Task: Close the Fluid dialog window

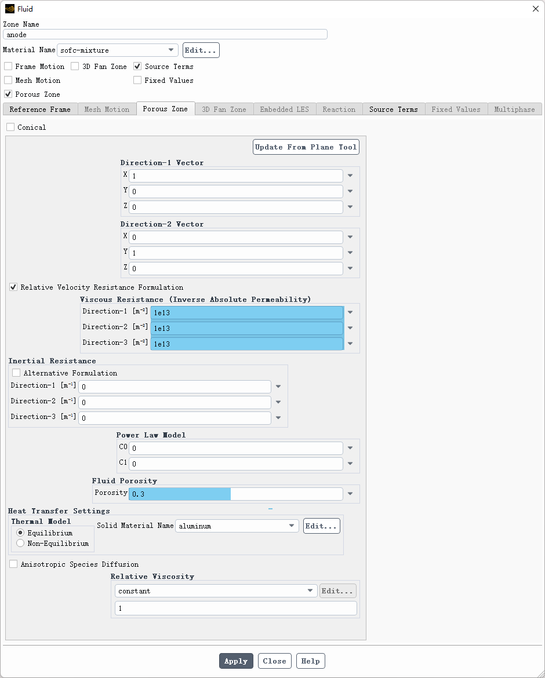Action: (536, 9)
